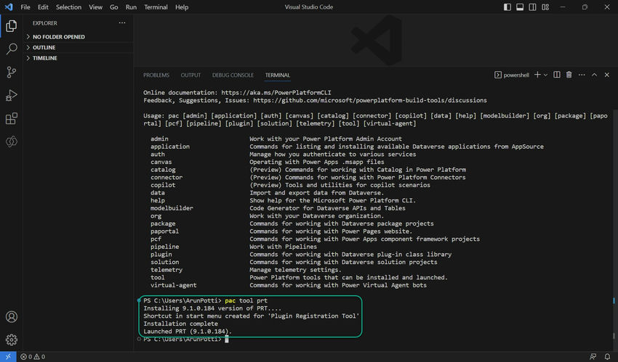Kill terminal with trash icon
The image size is (618, 362).
pos(569,75)
